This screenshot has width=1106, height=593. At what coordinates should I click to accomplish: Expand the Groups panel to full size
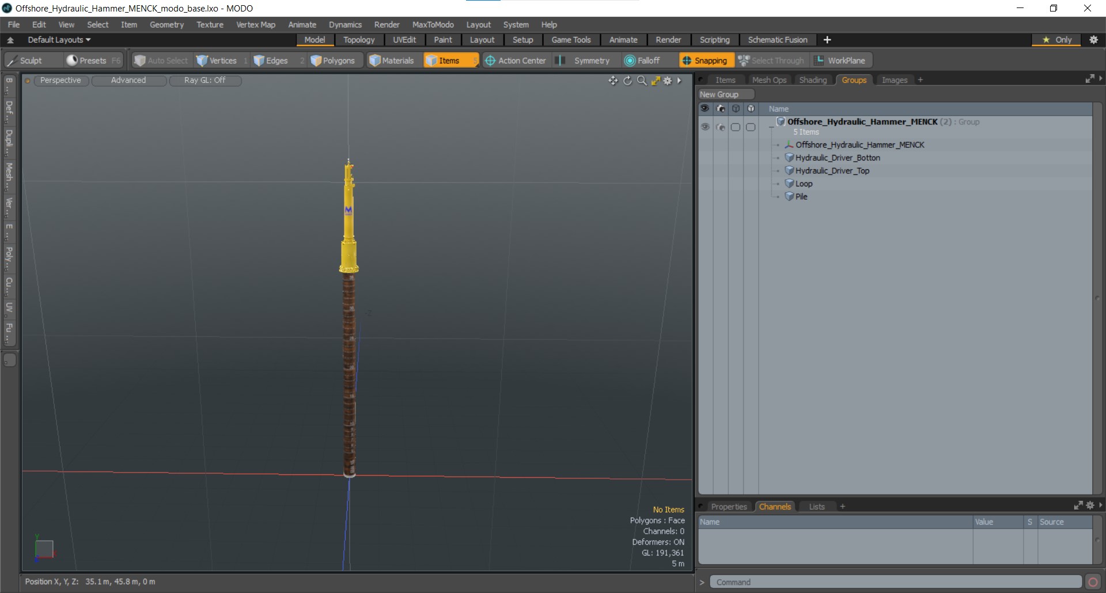1089,79
